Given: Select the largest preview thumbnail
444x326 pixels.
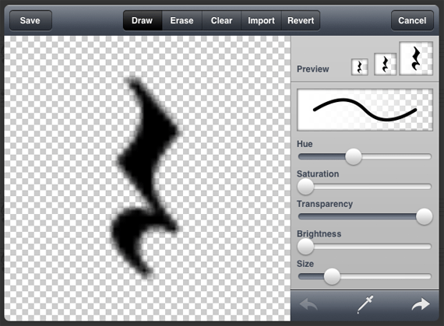Looking at the screenshot, I should (416, 58).
